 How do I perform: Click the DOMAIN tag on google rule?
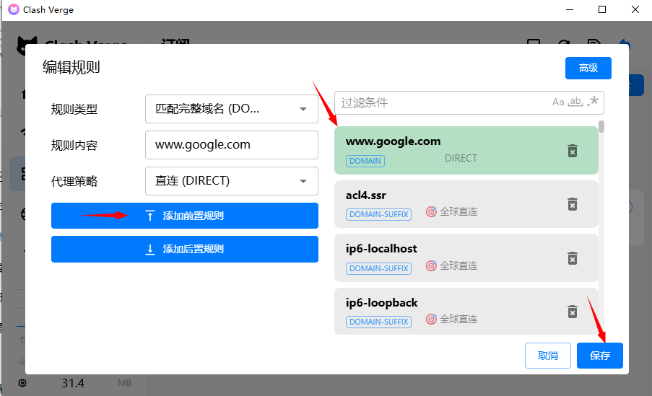coord(365,161)
